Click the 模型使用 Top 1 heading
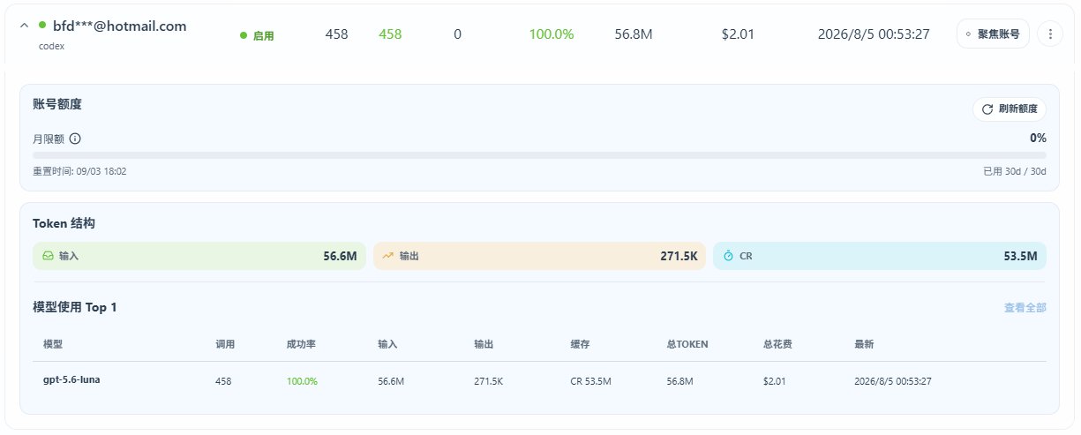The height and width of the screenshot is (435, 1081). pos(75,307)
